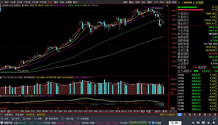Switch to the 60分钟 chart period
This screenshot has height=125, width=218.
click(43, 2)
